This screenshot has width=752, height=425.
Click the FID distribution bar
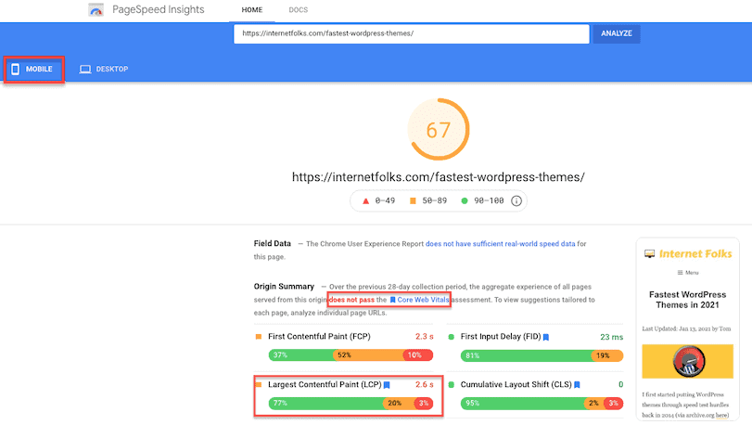pyautogui.click(x=542, y=355)
